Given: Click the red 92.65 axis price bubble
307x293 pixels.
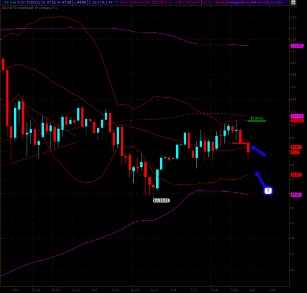Looking at the screenshot, I should click(x=296, y=174).
